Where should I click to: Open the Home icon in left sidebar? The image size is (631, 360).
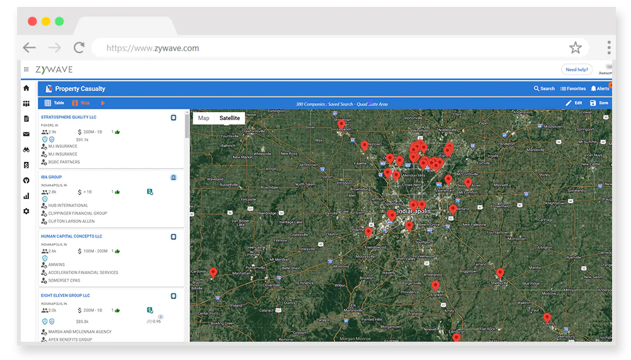point(26,88)
